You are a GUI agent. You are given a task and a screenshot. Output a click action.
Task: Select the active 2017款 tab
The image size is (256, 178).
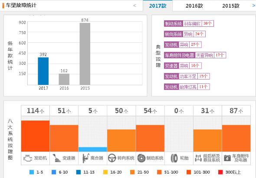(x=158, y=6)
